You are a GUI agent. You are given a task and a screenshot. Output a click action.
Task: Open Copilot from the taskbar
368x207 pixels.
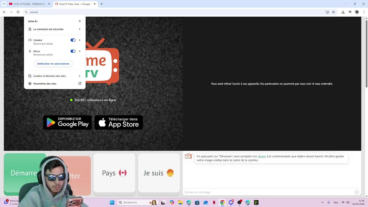click(172, 202)
